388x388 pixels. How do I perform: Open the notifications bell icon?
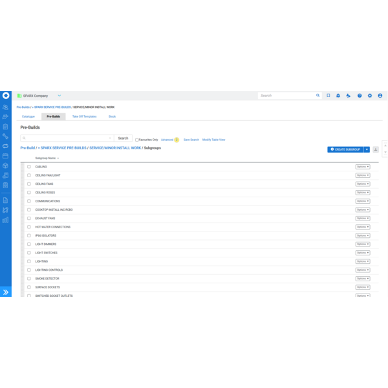338,96
